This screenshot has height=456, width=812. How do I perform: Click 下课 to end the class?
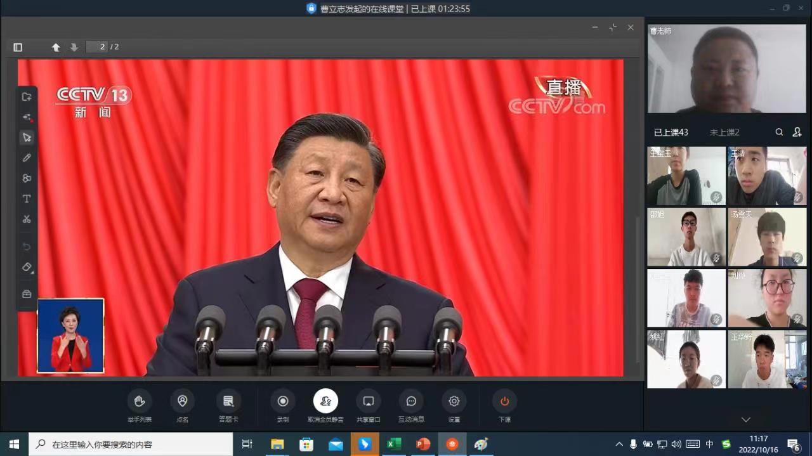[x=504, y=401]
